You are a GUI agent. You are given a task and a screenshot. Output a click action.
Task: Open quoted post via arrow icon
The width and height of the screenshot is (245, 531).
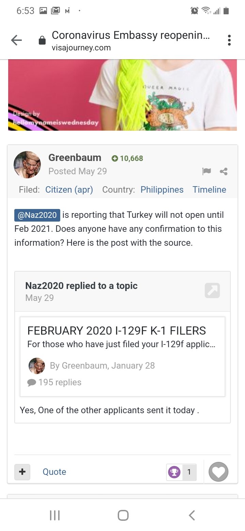click(212, 290)
